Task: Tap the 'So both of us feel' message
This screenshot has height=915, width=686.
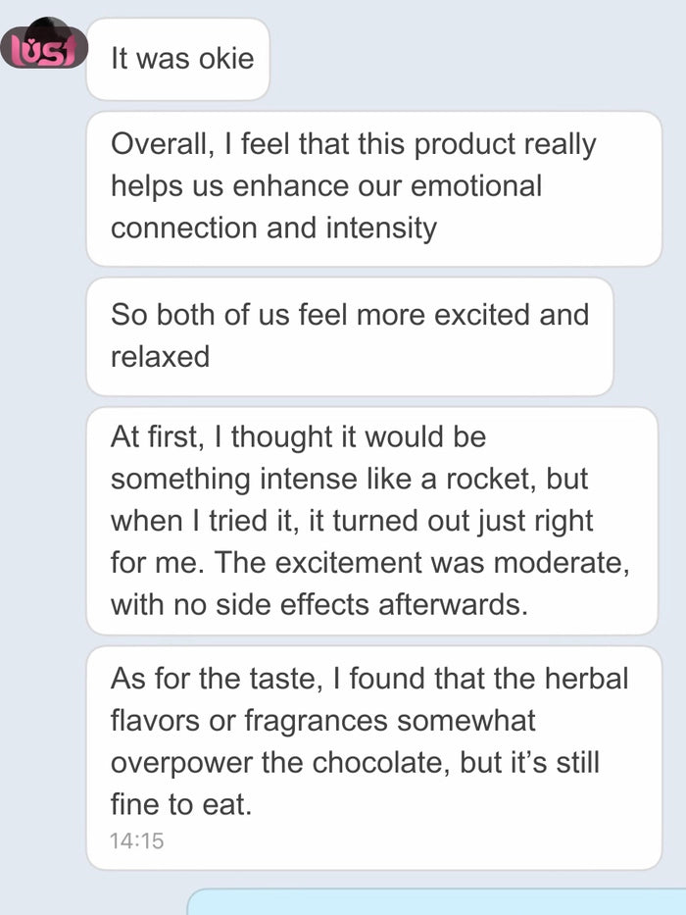Action: (348, 335)
